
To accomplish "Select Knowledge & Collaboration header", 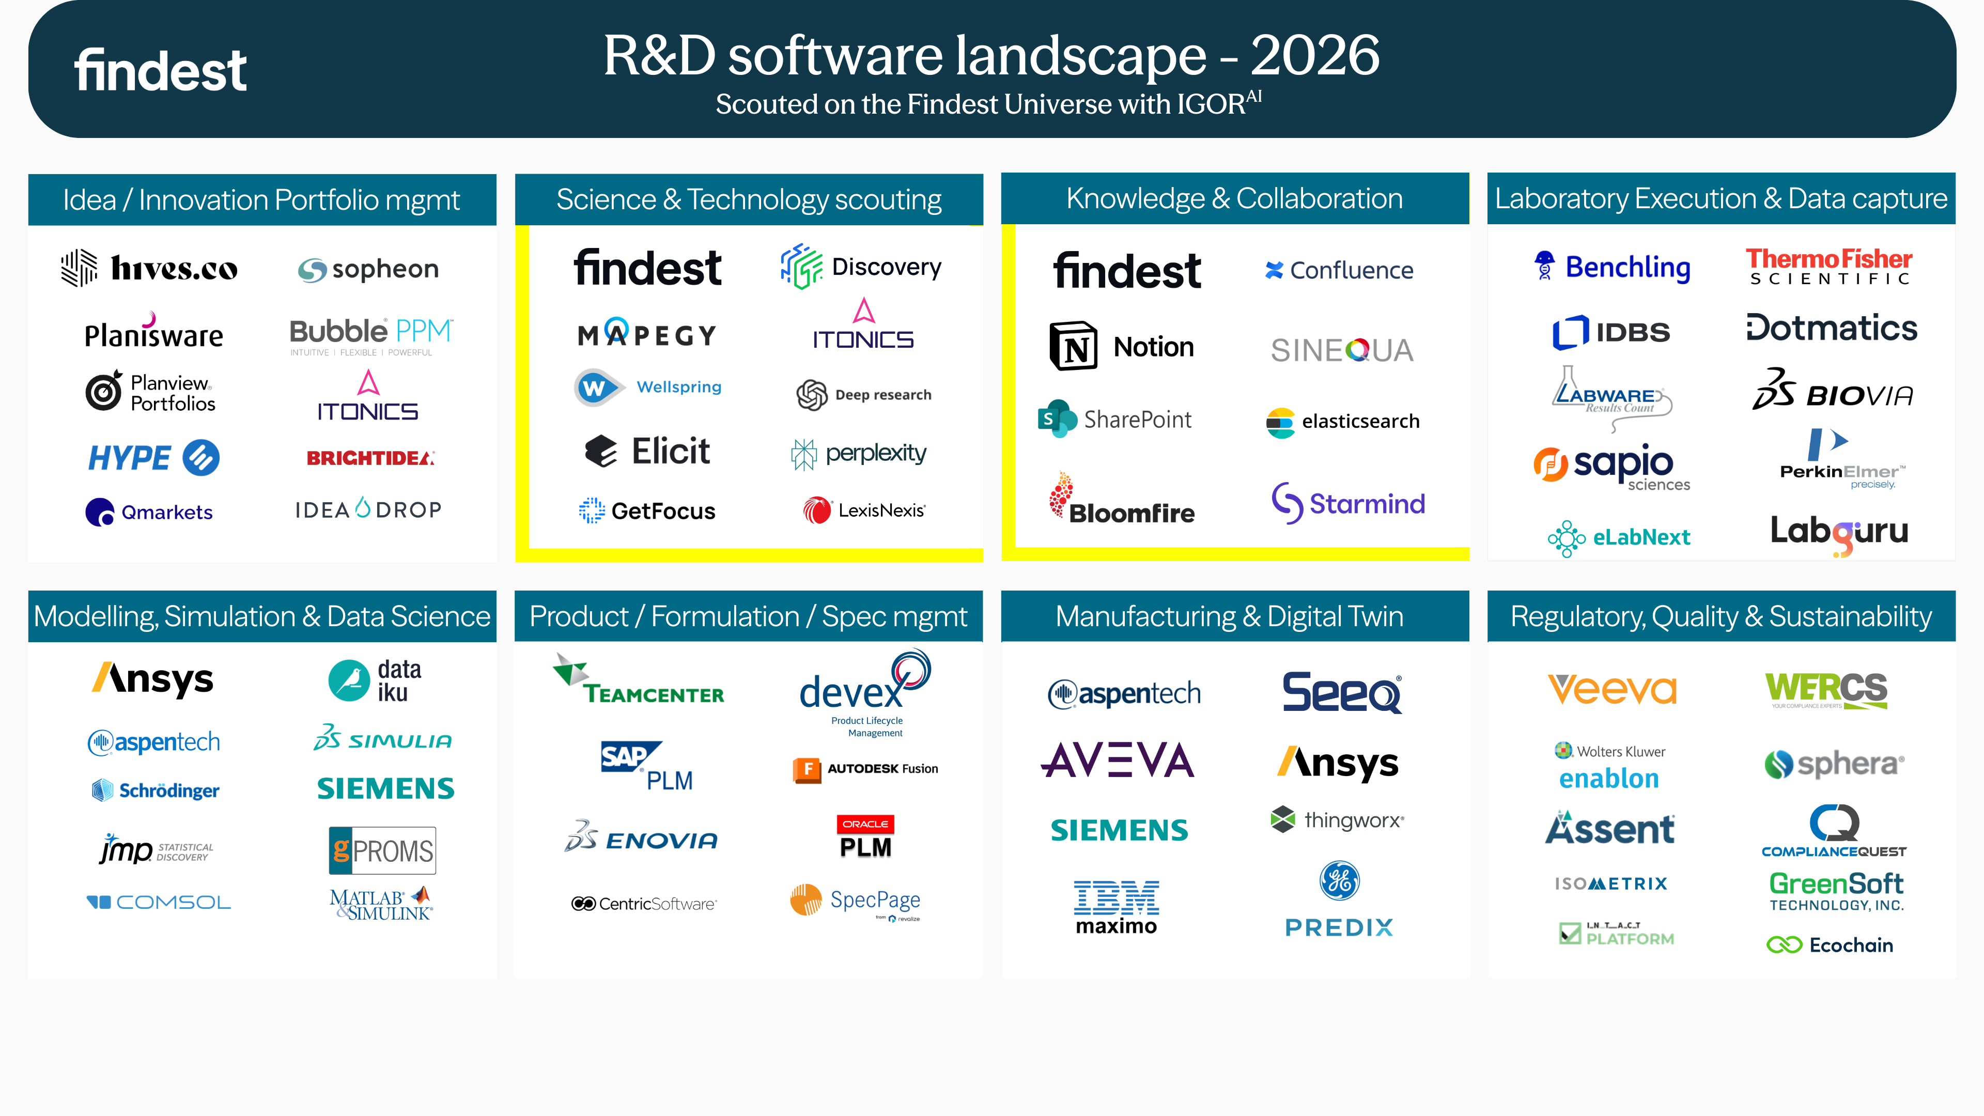I will [1235, 199].
